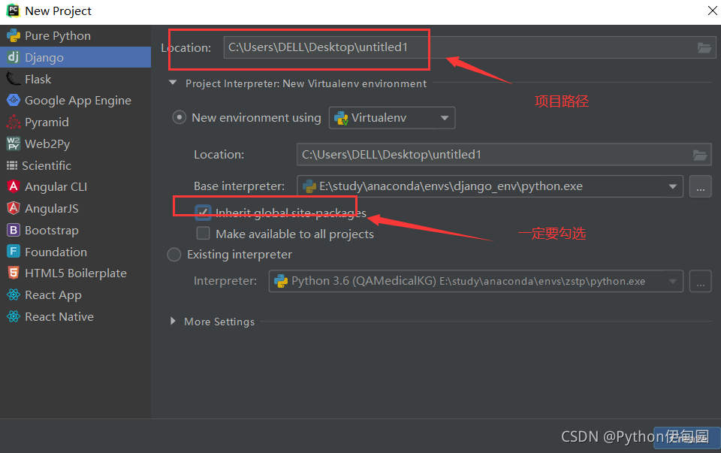Click the React Native atom icon
Screen dimensions: 721x453
point(14,316)
